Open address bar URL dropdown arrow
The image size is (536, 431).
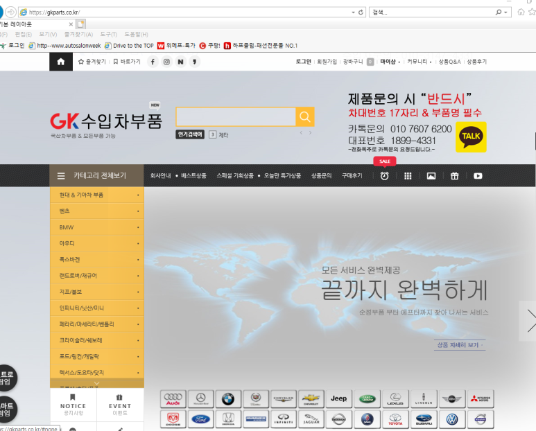click(x=353, y=12)
